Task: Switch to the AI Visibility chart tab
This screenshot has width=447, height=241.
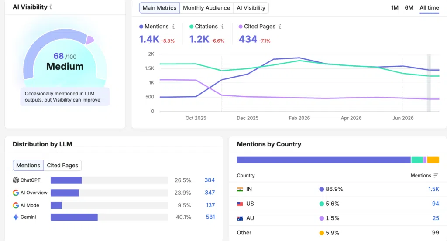Action: point(251,8)
